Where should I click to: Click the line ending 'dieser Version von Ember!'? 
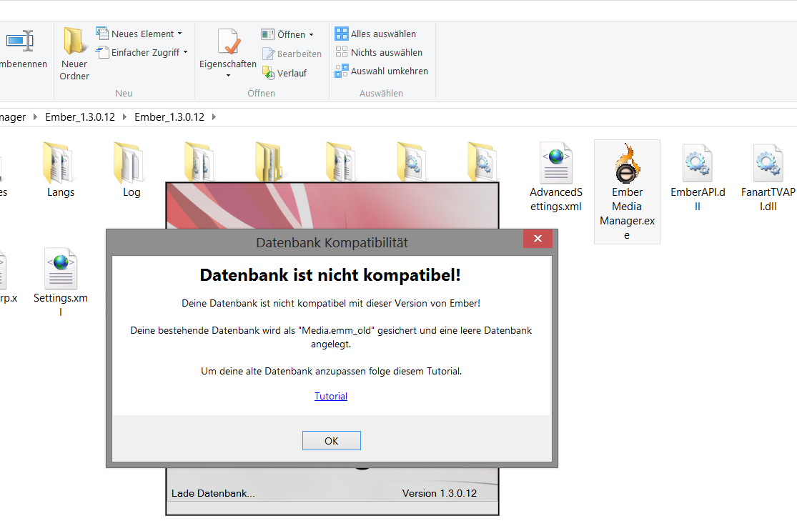tap(331, 304)
